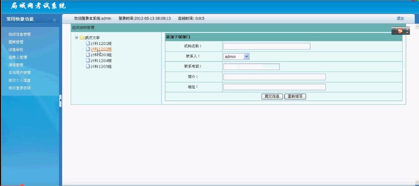This screenshot has height=186, width=419.
Task: Open 课程管理 in the sidebar
Action: tap(16, 65)
